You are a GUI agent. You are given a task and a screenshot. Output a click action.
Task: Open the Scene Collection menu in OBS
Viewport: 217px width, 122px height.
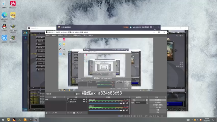tap(77, 36)
